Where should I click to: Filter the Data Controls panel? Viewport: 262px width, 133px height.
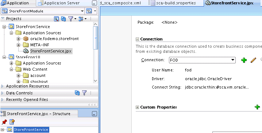(x=84, y=93)
